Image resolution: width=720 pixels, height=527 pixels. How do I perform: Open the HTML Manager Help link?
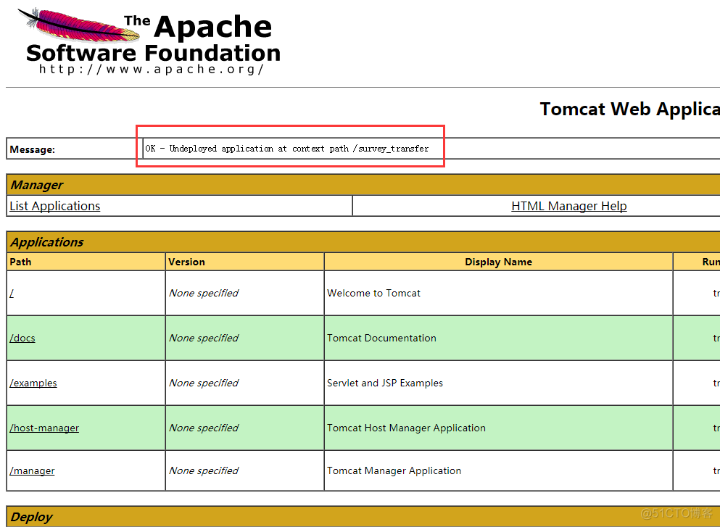(x=568, y=206)
